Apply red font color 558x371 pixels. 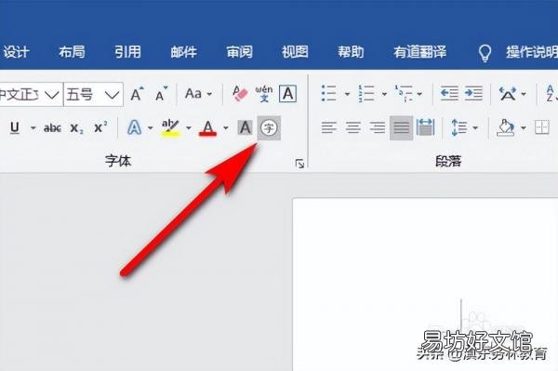[207, 128]
